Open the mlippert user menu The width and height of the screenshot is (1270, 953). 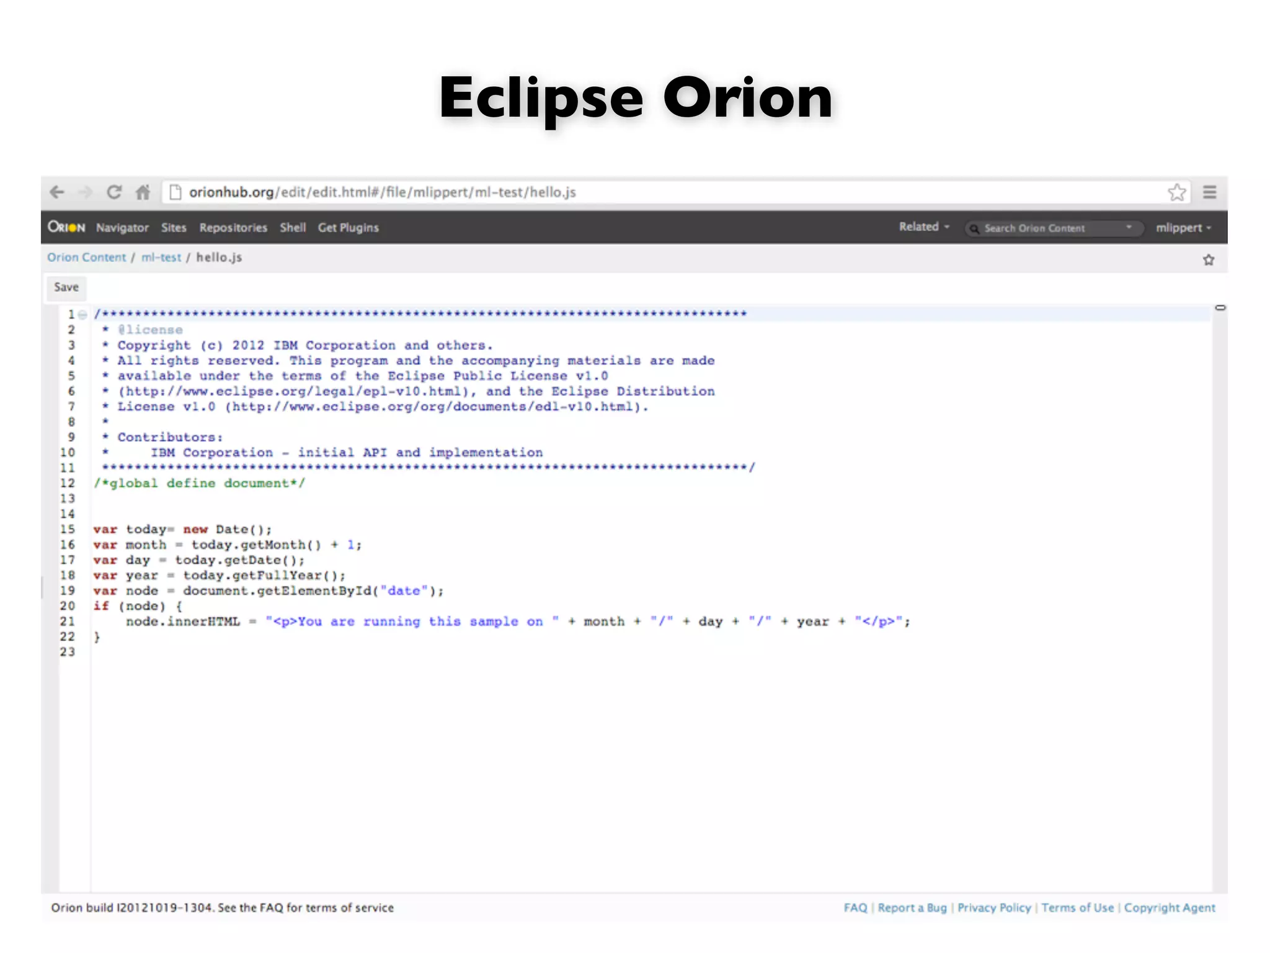[x=1183, y=228]
